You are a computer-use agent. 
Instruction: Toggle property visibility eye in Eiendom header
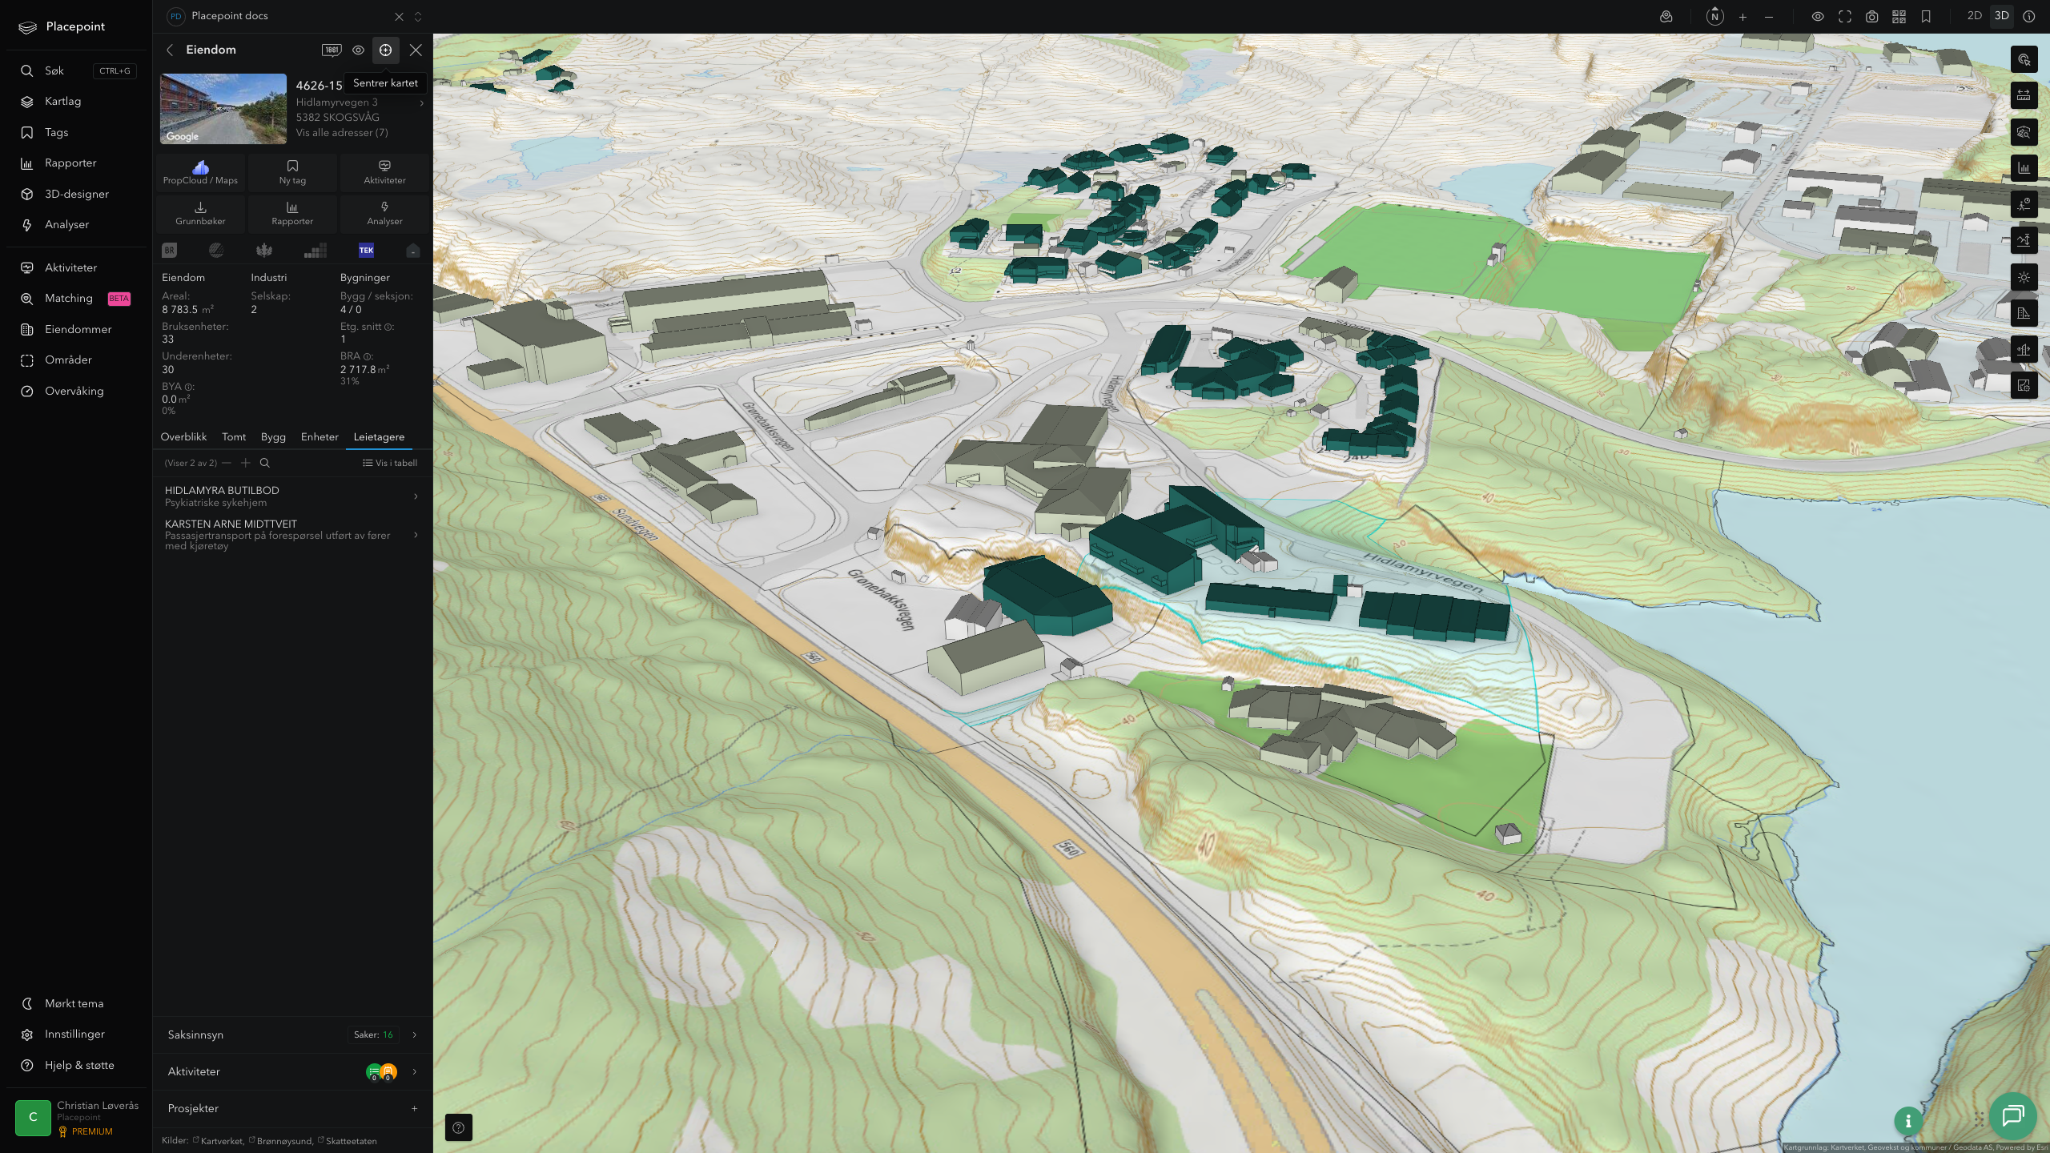click(358, 50)
